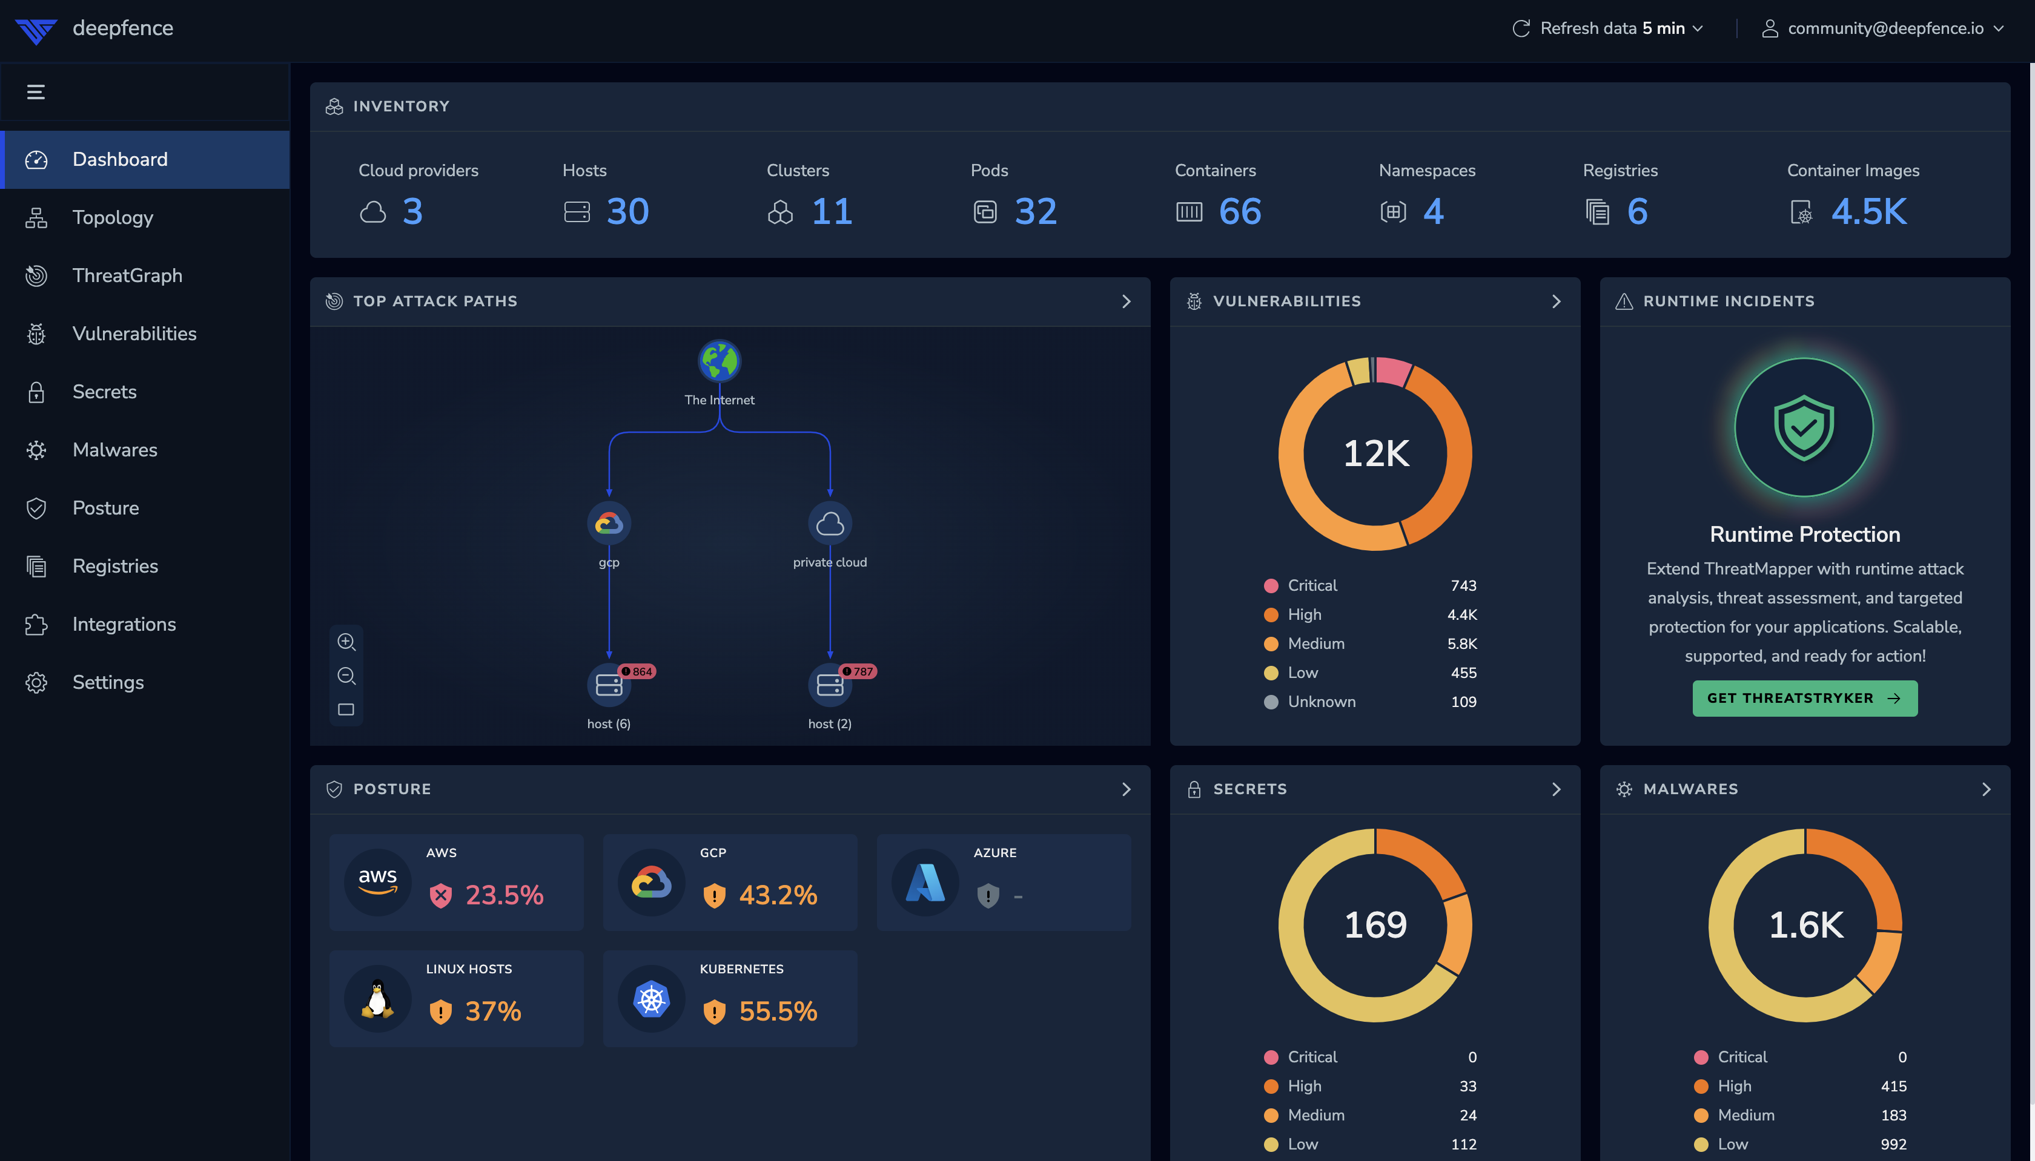Expand the Vulnerabilities panel arrow
2035x1161 pixels.
tap(1555, 301)
